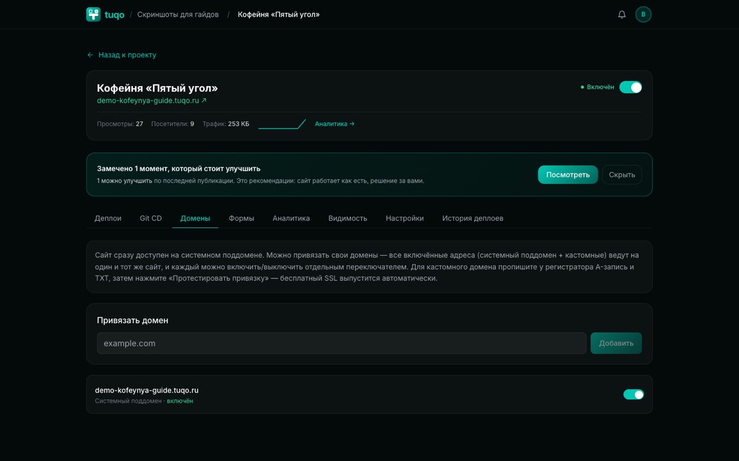Disable the system subdomain toggle
Image resolution: width=739 pixels, height=461 pixels.
tap(634, 395)
